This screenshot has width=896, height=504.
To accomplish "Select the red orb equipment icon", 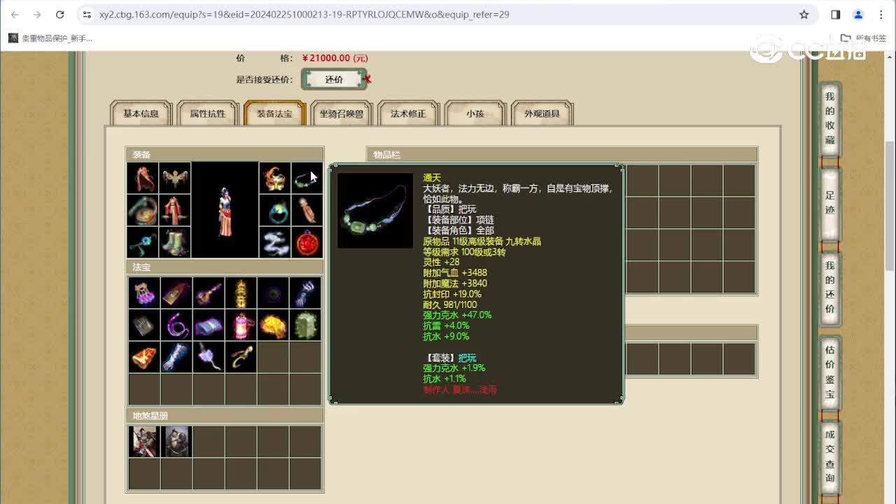I will click(307, 242).
